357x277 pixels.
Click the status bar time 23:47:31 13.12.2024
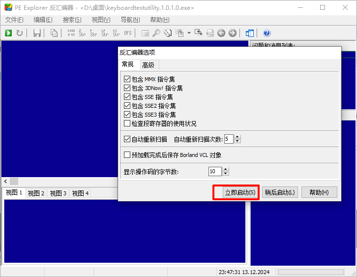(x=244, y=272)
